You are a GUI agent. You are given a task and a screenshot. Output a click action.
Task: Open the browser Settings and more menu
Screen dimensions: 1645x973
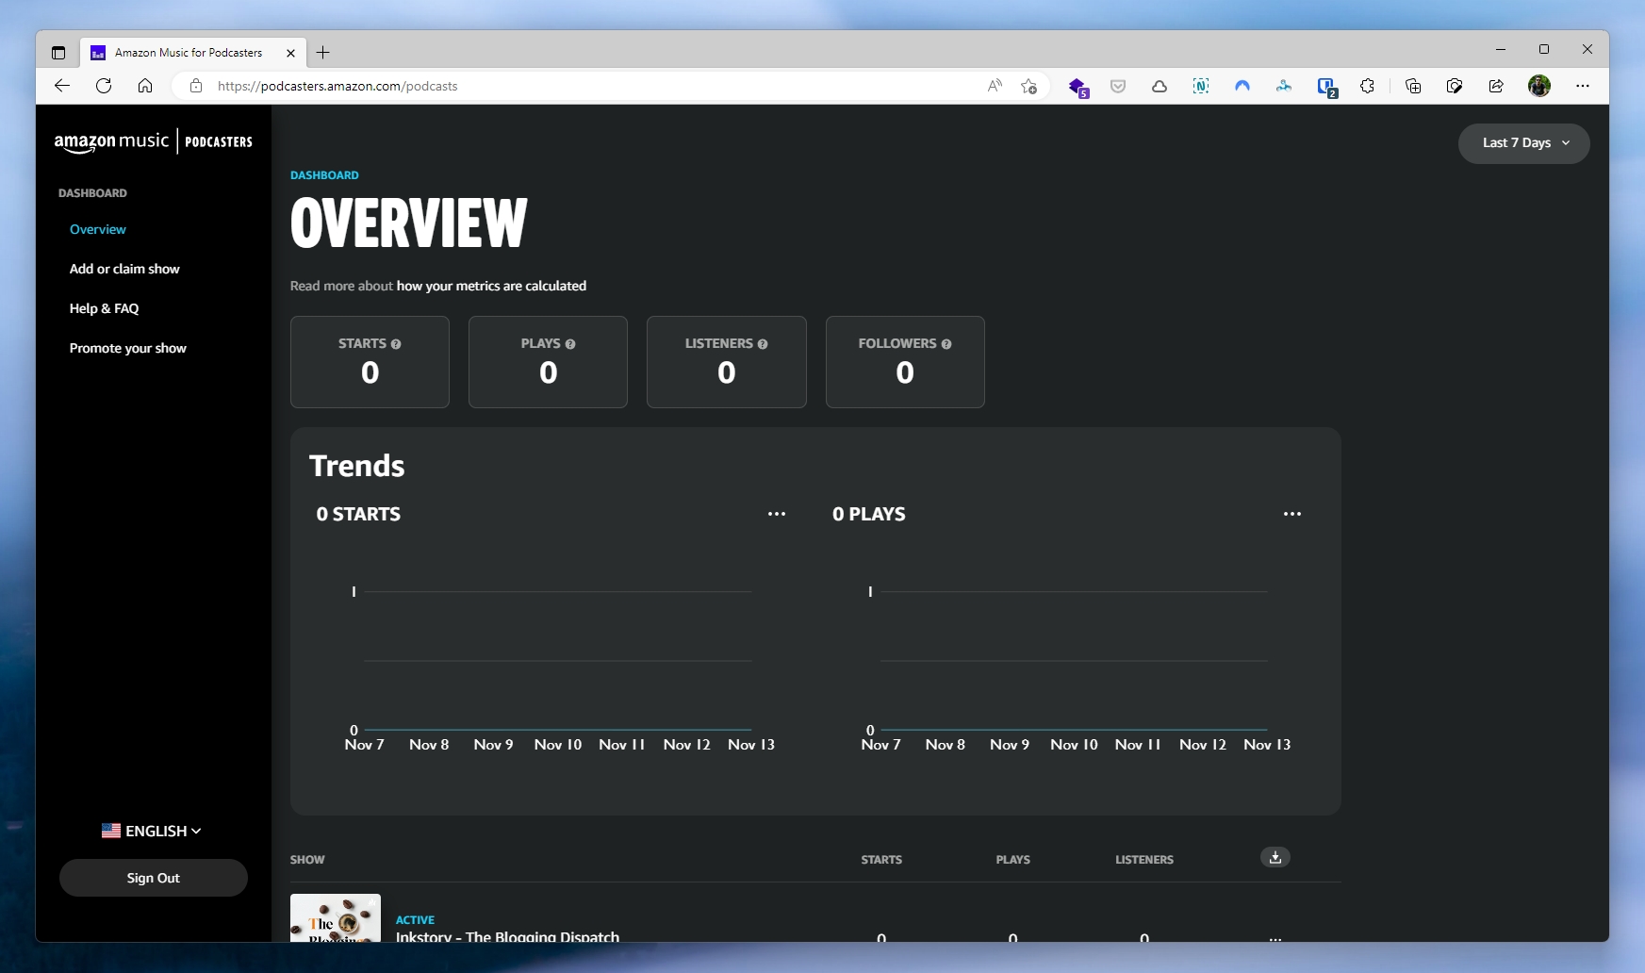1583,86
